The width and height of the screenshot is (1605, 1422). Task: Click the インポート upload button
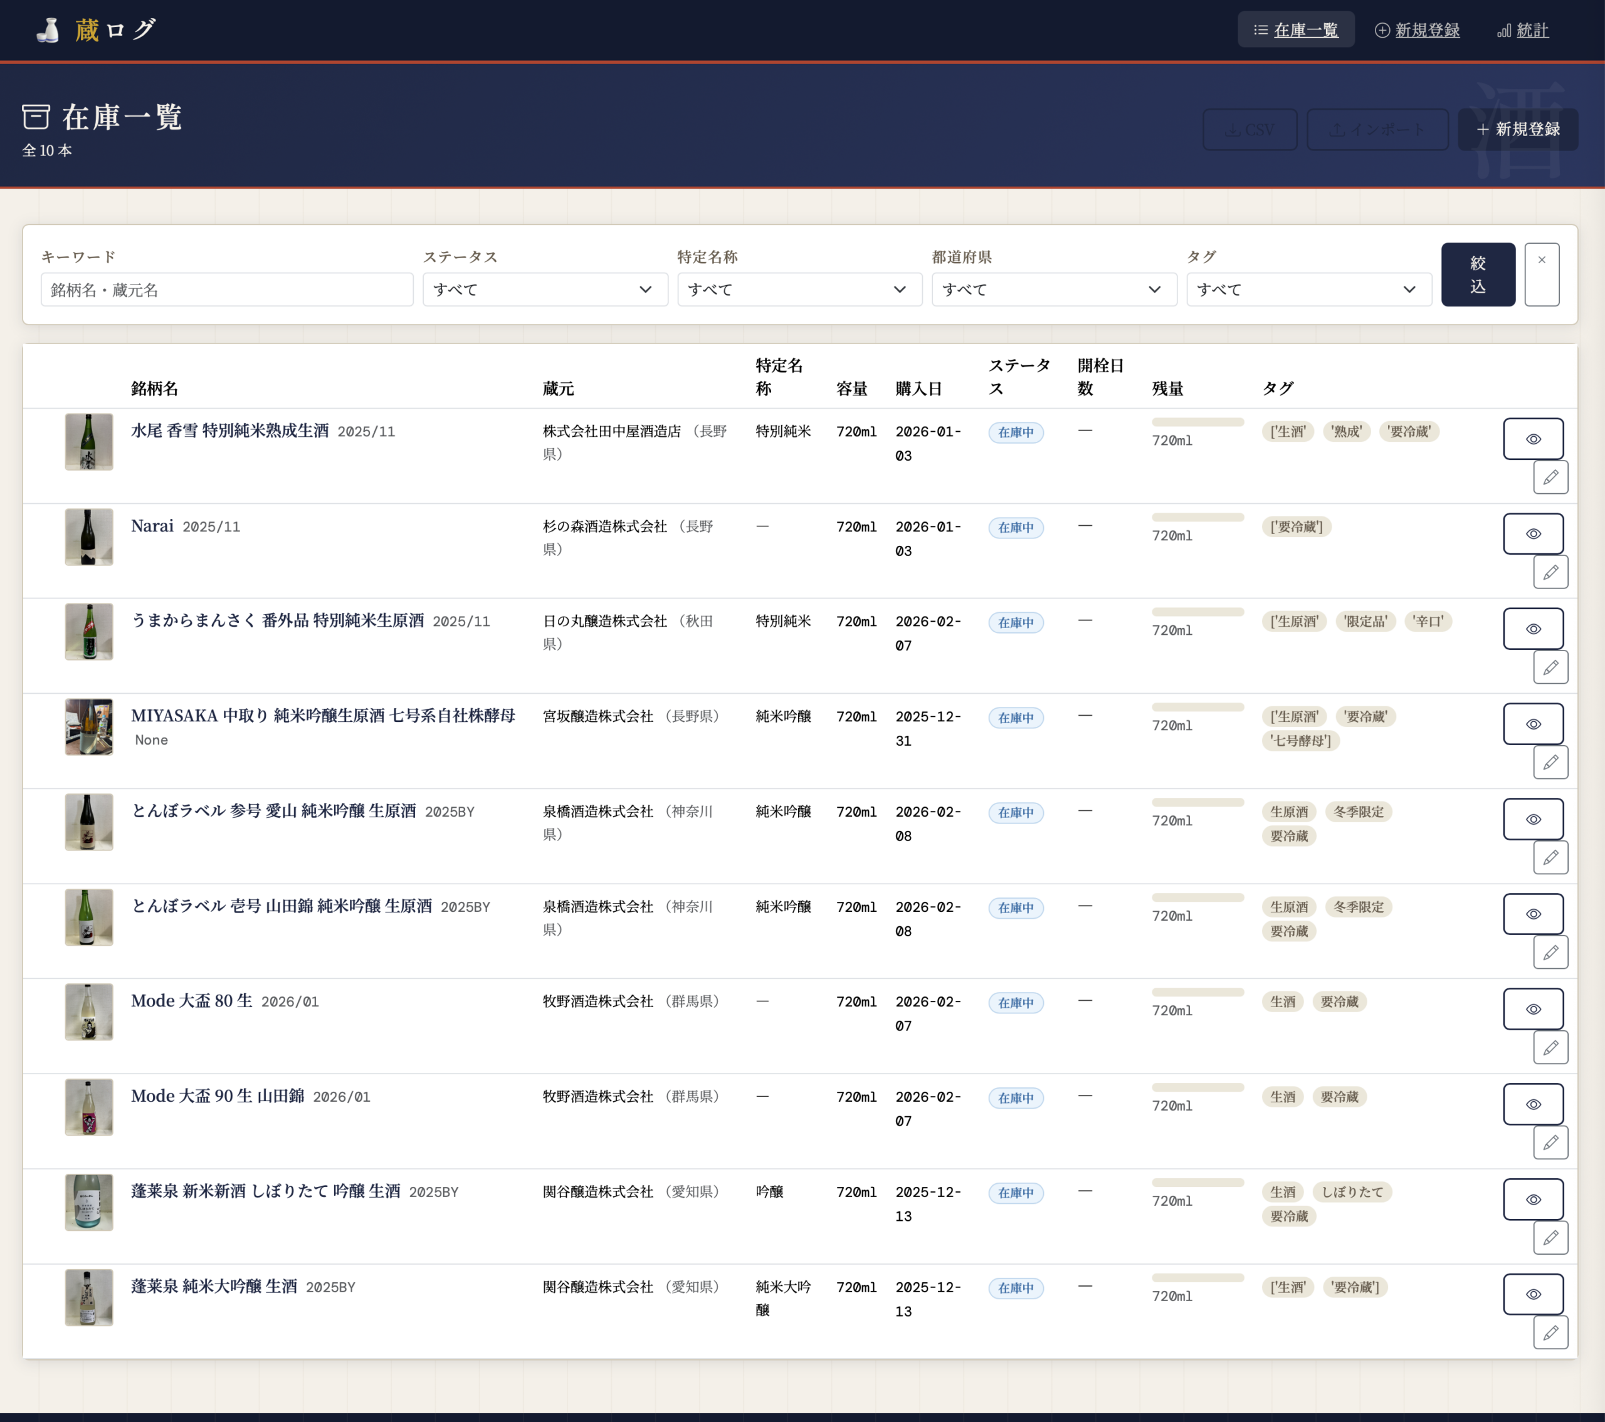click(1377, 130)
